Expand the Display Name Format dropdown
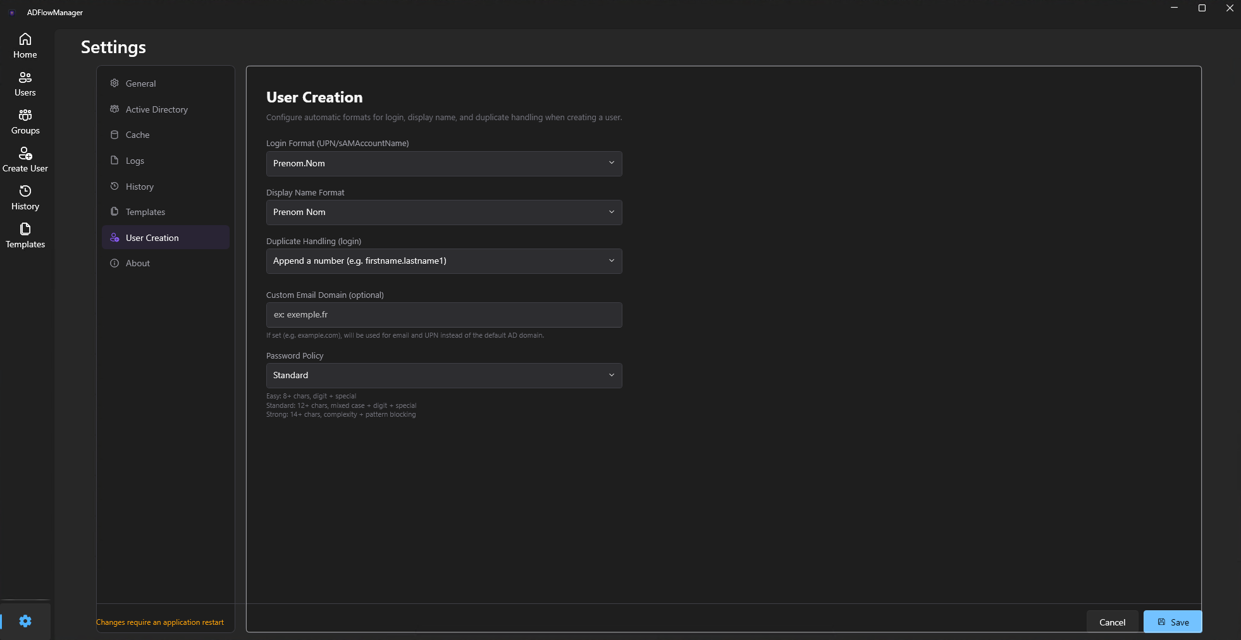The width and height of the screenshot is (1241, 640). (443, 212)
